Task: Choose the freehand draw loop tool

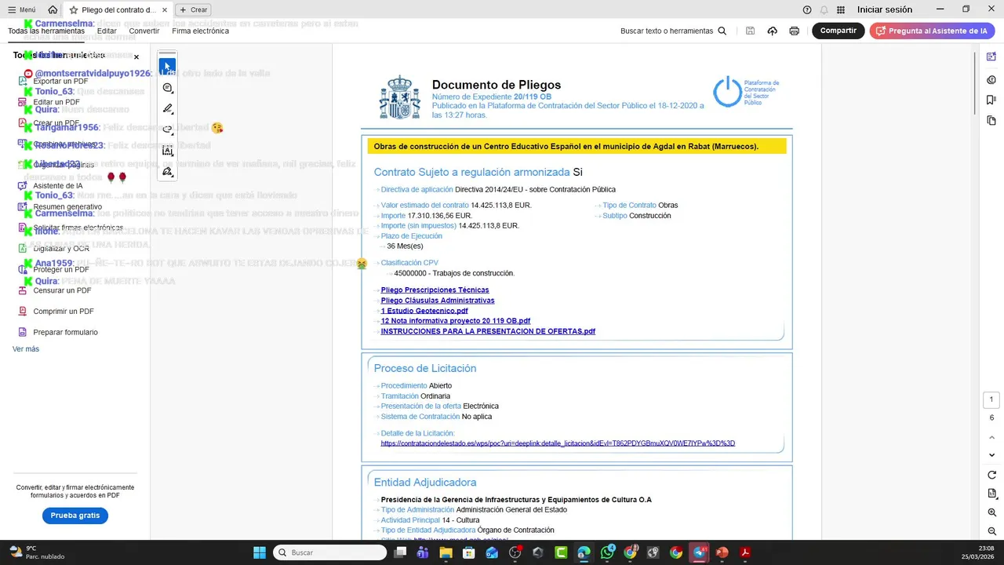Action: click(x=167, y=129)
